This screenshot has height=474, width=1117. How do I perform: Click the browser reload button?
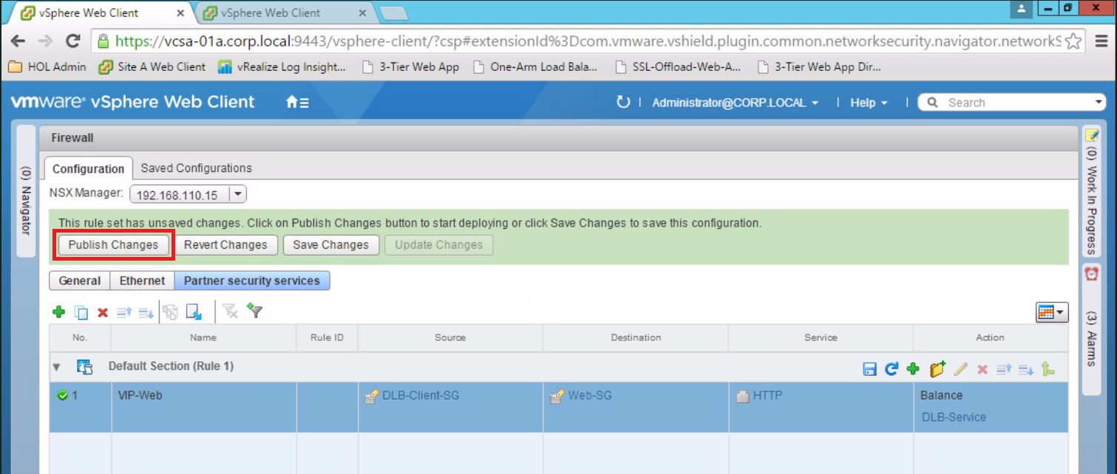tap(72, 41)
